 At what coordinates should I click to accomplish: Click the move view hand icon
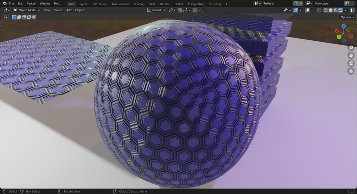pyautogui.click(x=351, y=55)
